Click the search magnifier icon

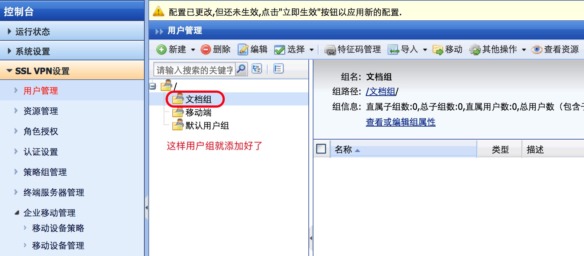tap(241, 69)
